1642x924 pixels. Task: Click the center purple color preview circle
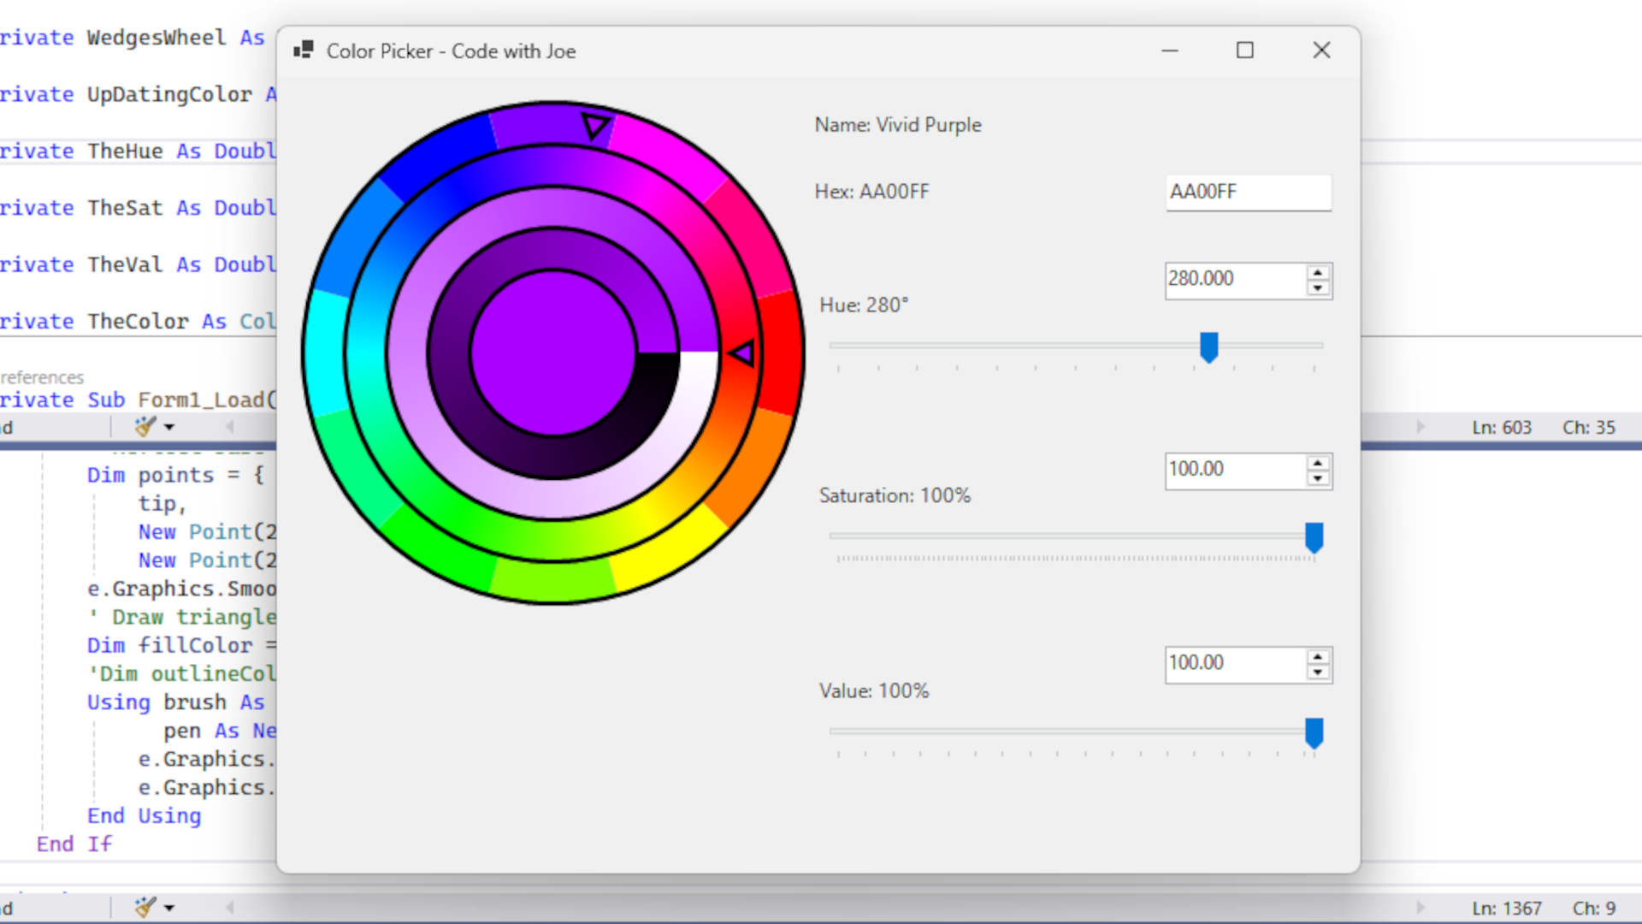coord(553,352)
